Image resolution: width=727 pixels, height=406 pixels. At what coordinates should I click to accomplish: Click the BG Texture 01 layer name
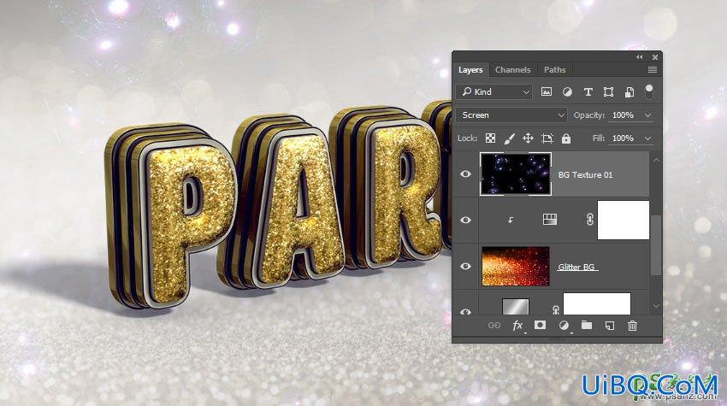click(x=586, y=174)
